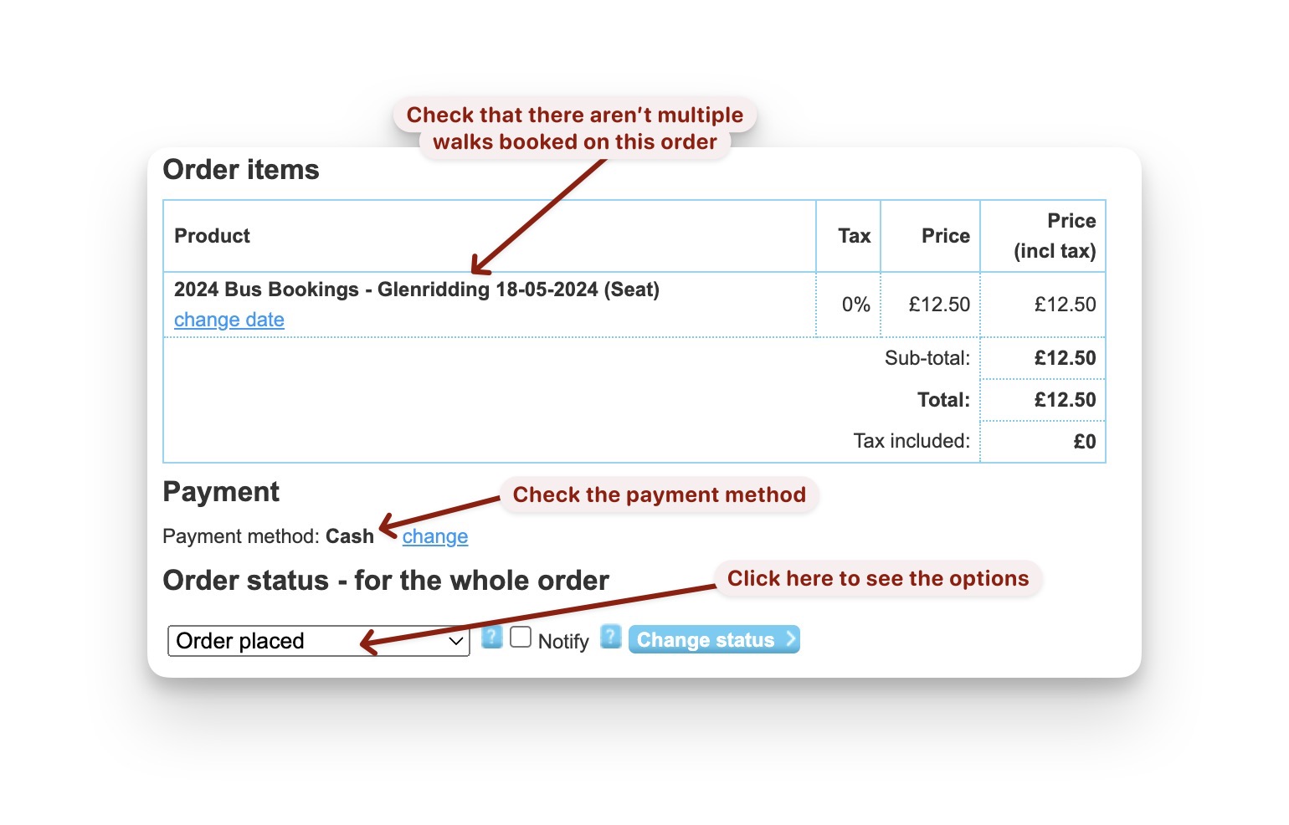
Task: Click the Price column header
Action: 944,236
